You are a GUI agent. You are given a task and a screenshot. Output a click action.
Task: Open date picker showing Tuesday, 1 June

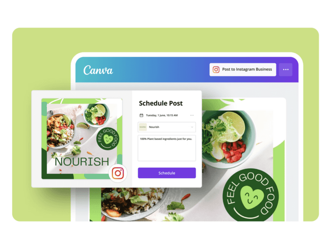[x=162, y=115]
